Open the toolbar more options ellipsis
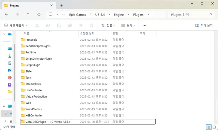Viewport: 218px width, 130px height. tap(144, 26)
